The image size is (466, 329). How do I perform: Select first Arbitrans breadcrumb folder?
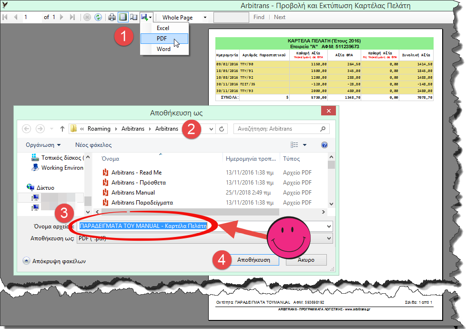pos(133,129)
